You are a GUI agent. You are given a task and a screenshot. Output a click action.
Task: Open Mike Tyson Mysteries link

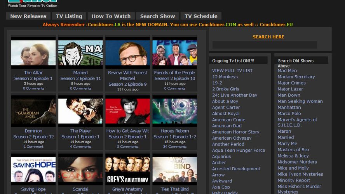point(300,174)
